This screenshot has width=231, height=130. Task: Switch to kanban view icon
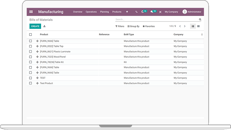pyautogui.click(x=198, y=26)
